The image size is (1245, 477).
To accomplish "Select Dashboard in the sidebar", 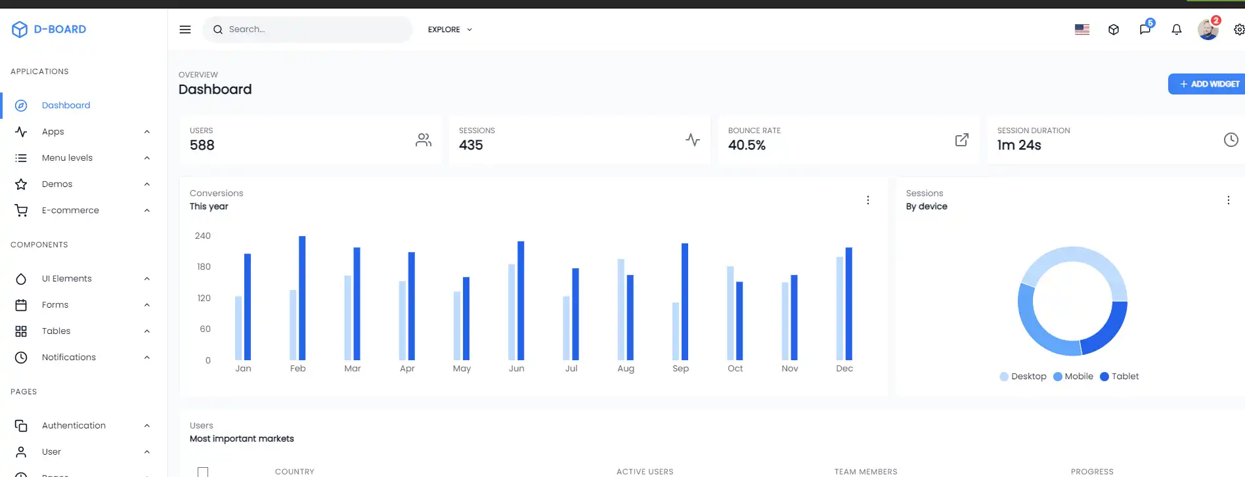I will click(x=66, y=106).
